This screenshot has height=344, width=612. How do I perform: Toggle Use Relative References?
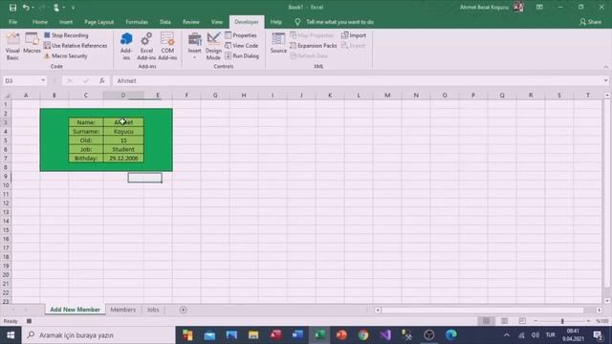tap(76, 46)
